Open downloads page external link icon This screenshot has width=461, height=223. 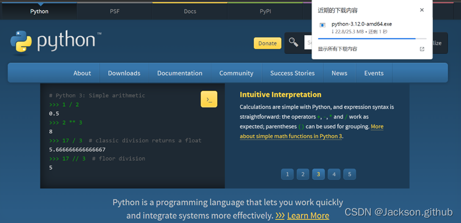(422, 49)
